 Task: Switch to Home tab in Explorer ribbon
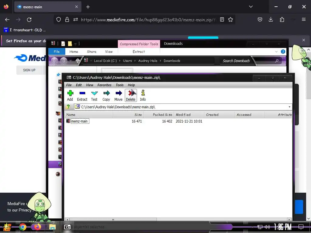point(74,52)
